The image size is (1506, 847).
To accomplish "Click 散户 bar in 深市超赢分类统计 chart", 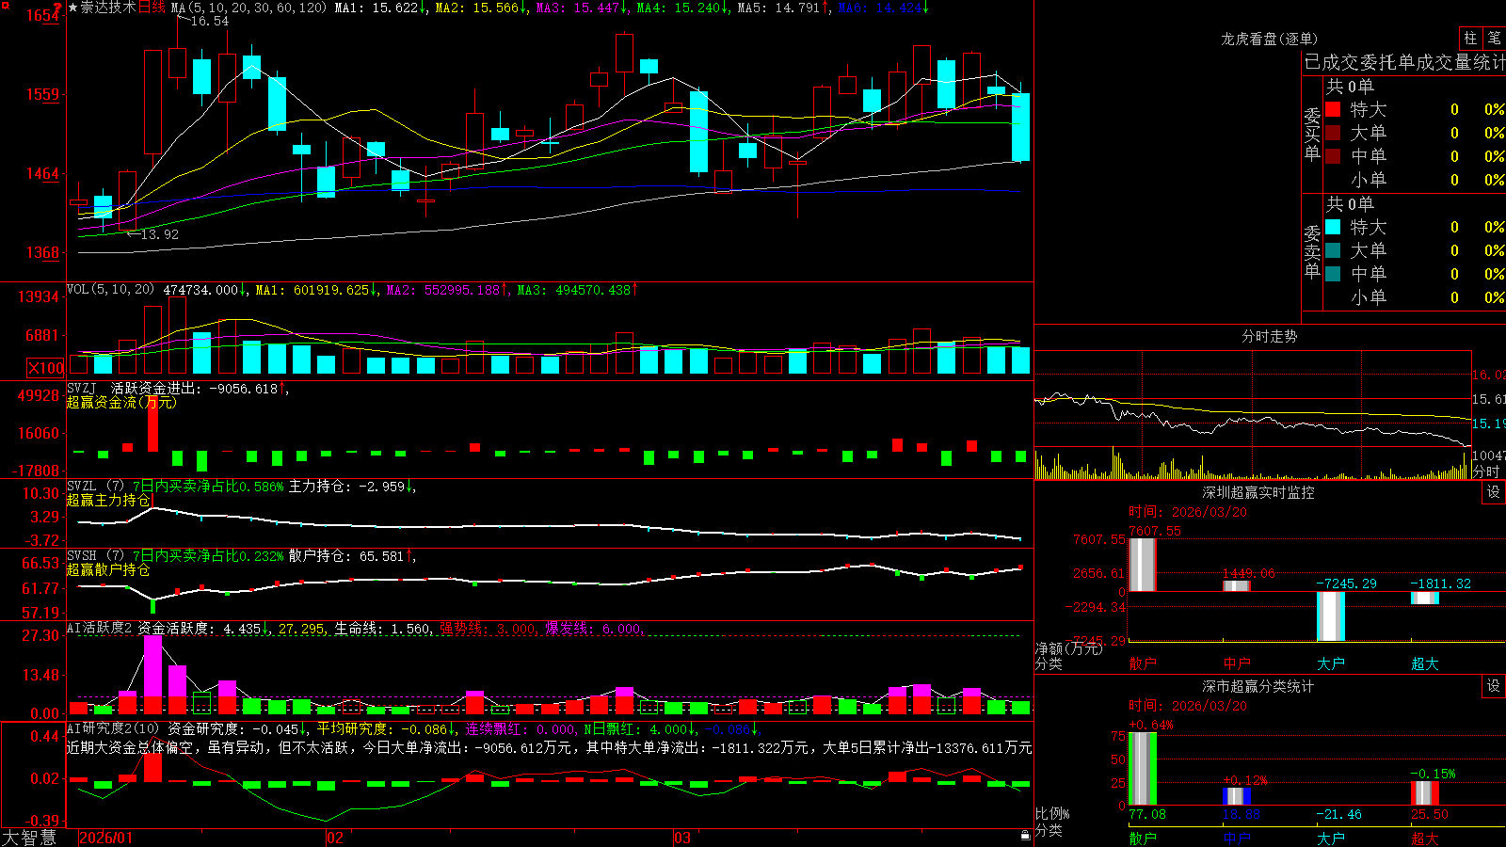I will [1142, 769].
